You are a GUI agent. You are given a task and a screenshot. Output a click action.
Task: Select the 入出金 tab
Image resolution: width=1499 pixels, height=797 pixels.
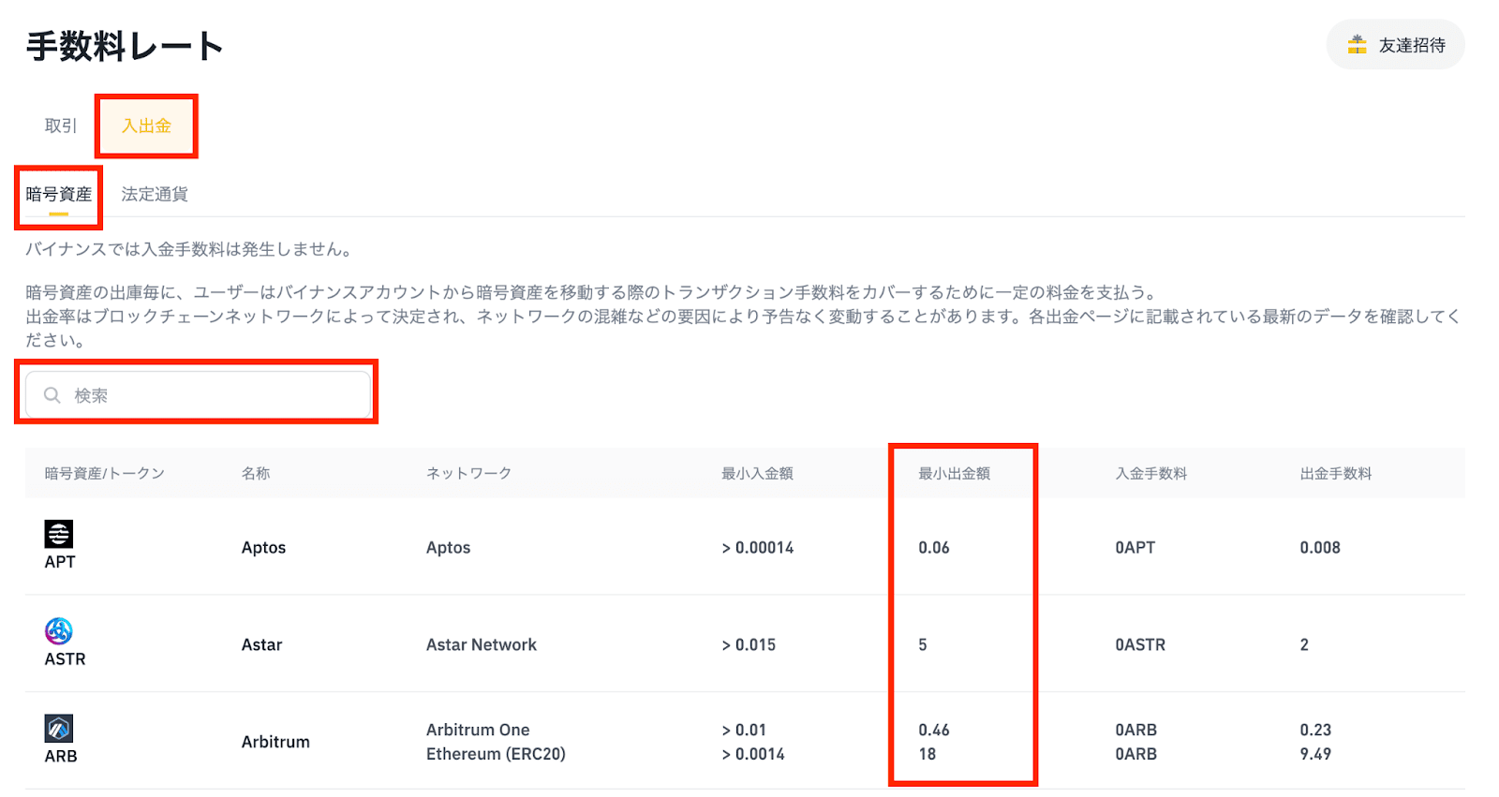coord(146,125)
